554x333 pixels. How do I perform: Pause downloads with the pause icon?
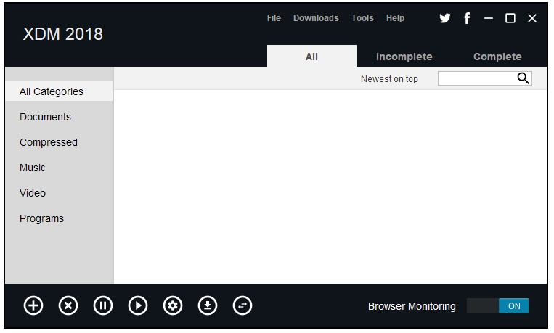pyautogui.click(x=103, y=305)
